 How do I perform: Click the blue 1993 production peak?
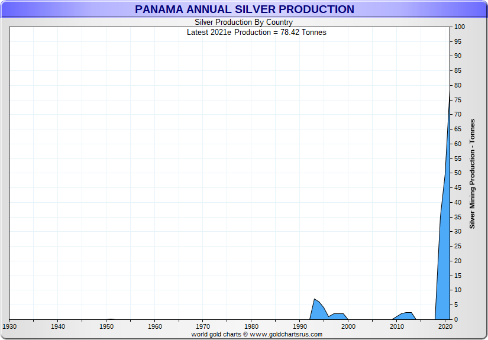(x=316, y=310)
